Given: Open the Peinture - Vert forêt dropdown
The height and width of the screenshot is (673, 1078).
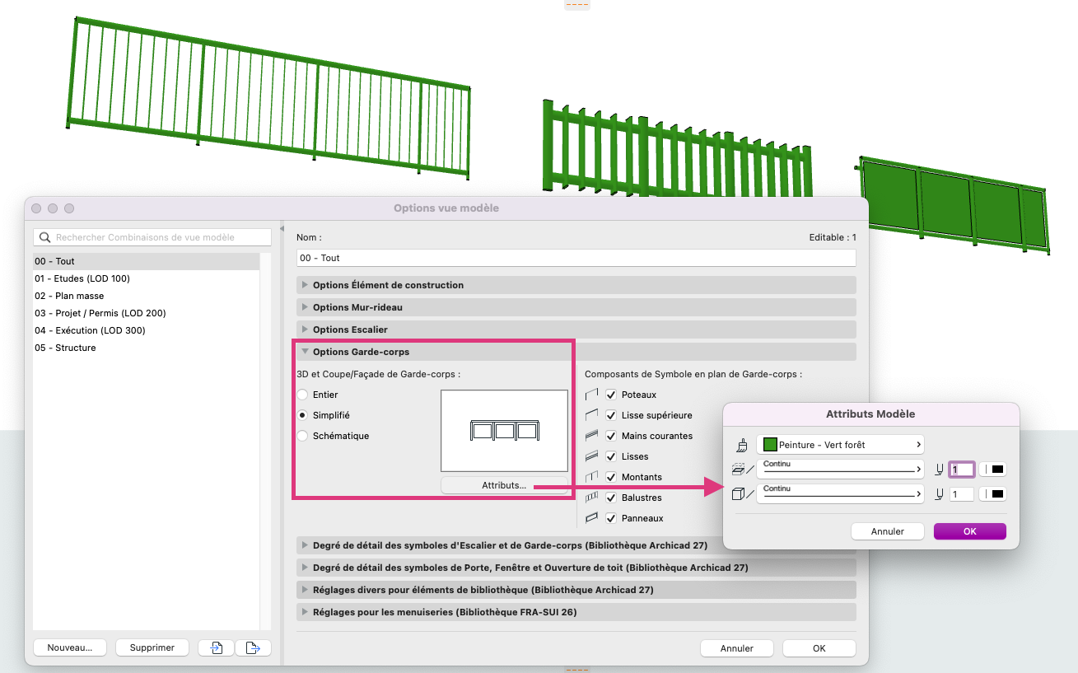Looking at the screenshot, I should click(x=840, y=445).
